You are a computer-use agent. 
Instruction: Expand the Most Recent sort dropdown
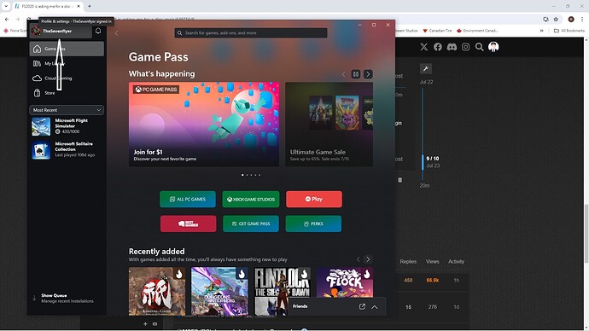tap(67, 110)
